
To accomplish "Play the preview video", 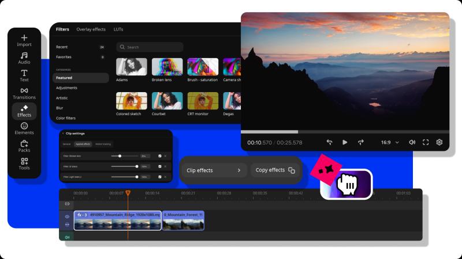I will (x=345, y=142).
